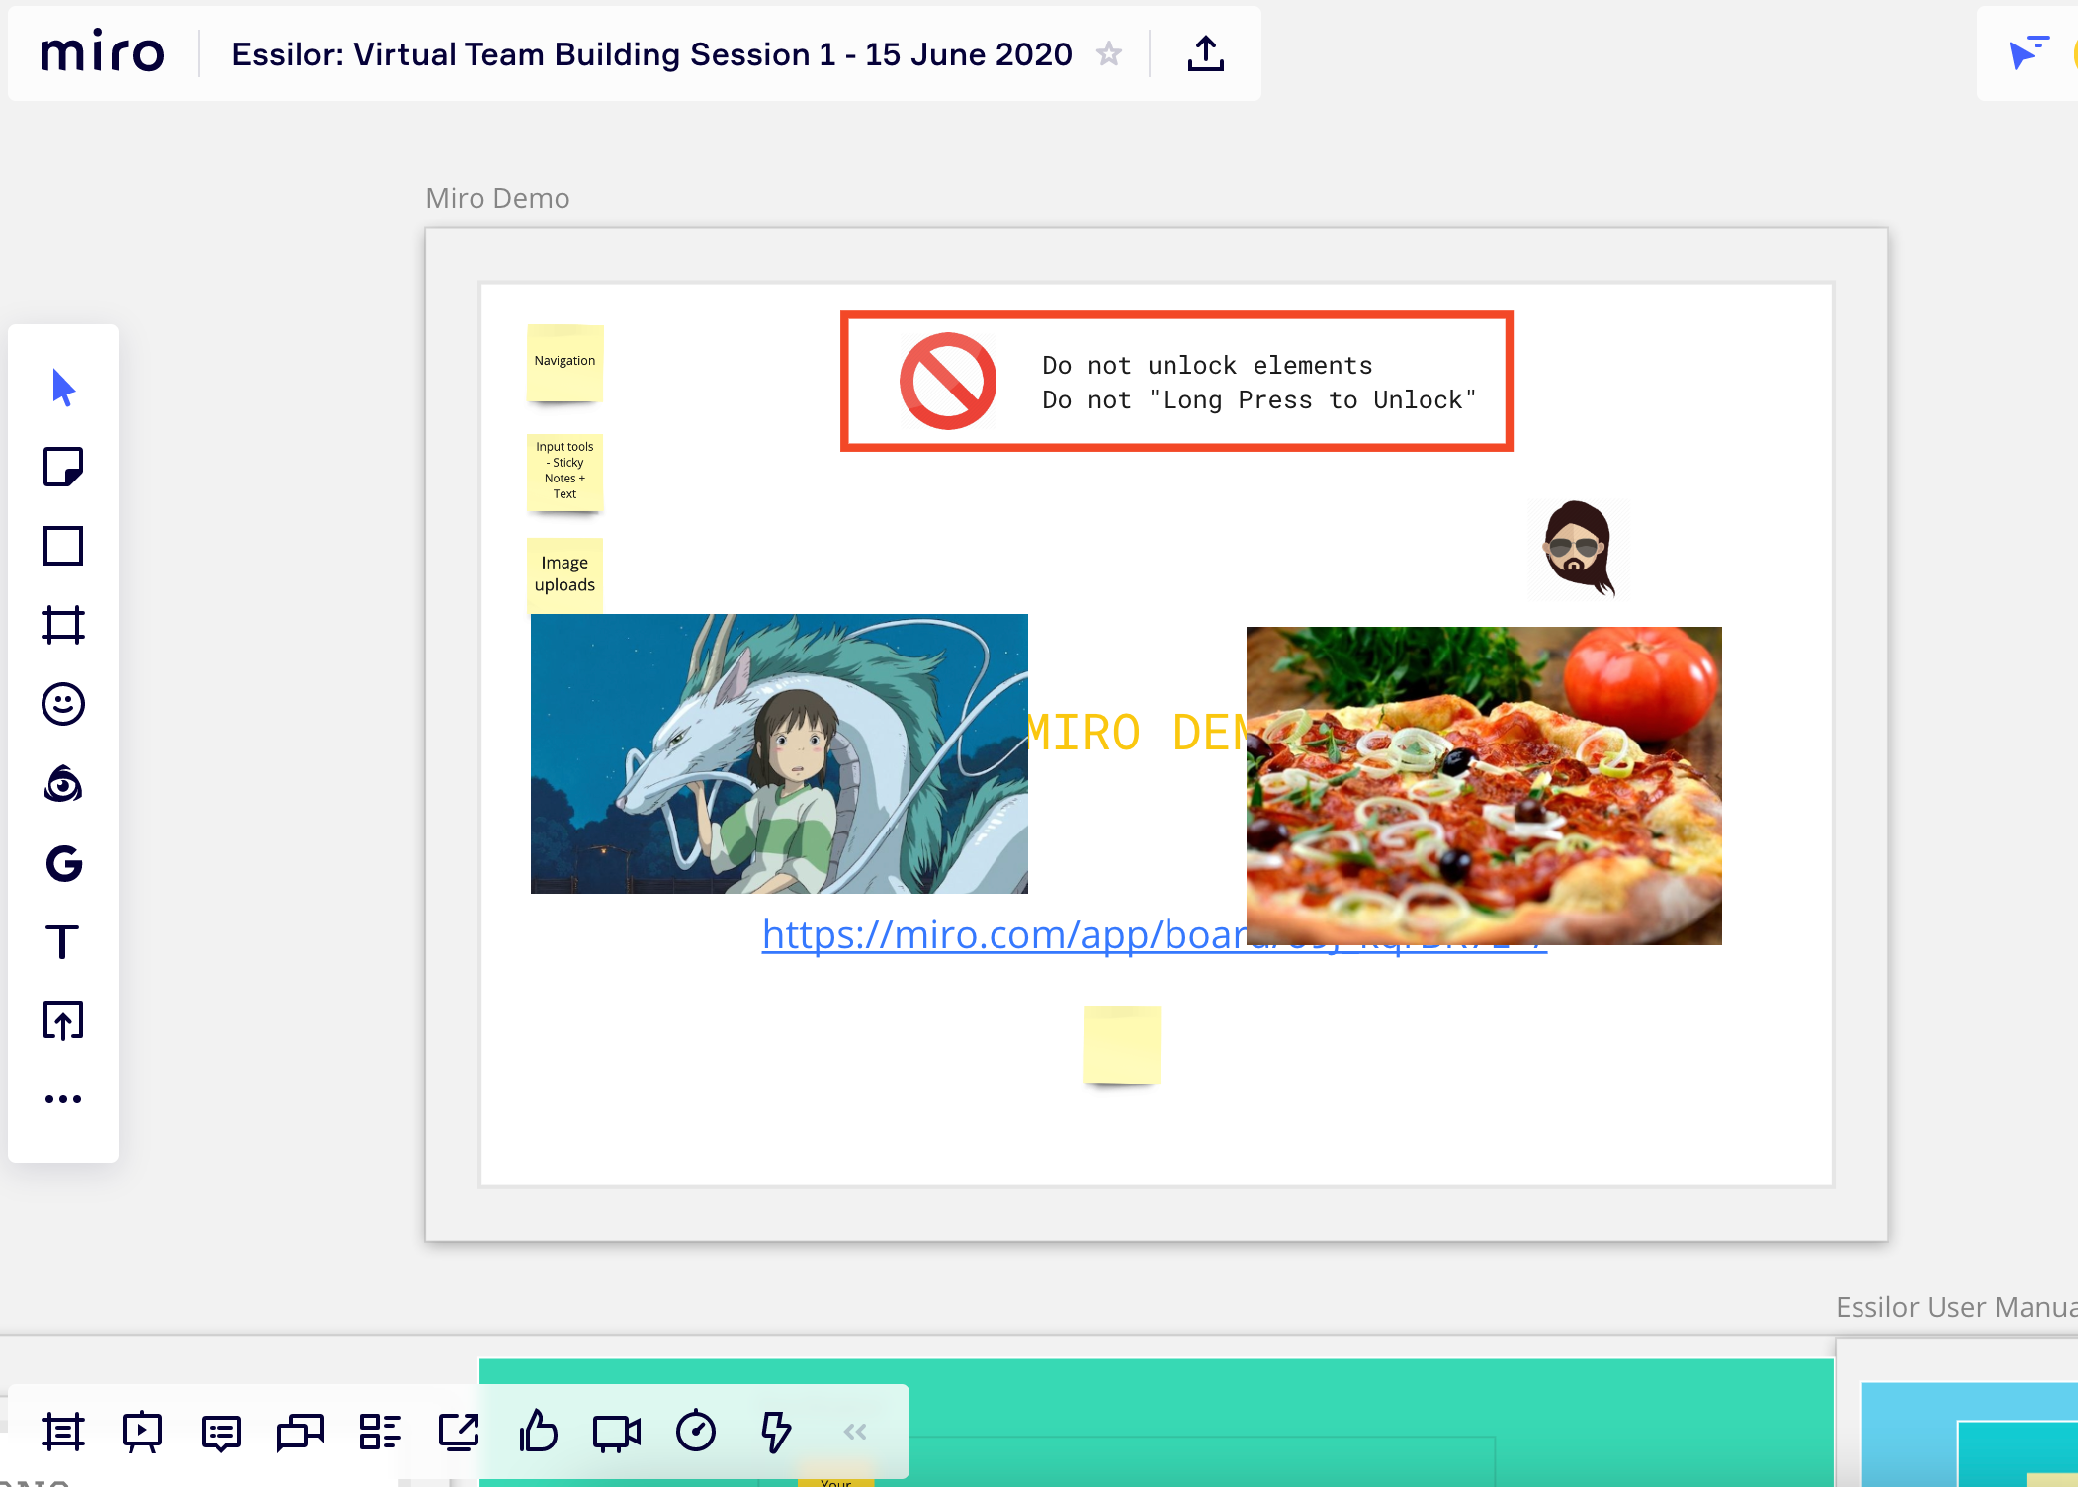Select the bearded avatar image
This screenshot has width=2078, height=1487.
point(1579,549)
